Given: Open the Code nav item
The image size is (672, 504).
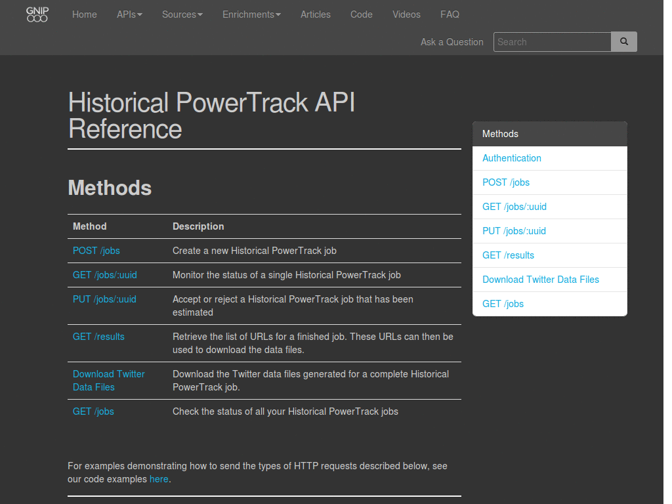Looking at the screenshot, I should tap(362, 14).
